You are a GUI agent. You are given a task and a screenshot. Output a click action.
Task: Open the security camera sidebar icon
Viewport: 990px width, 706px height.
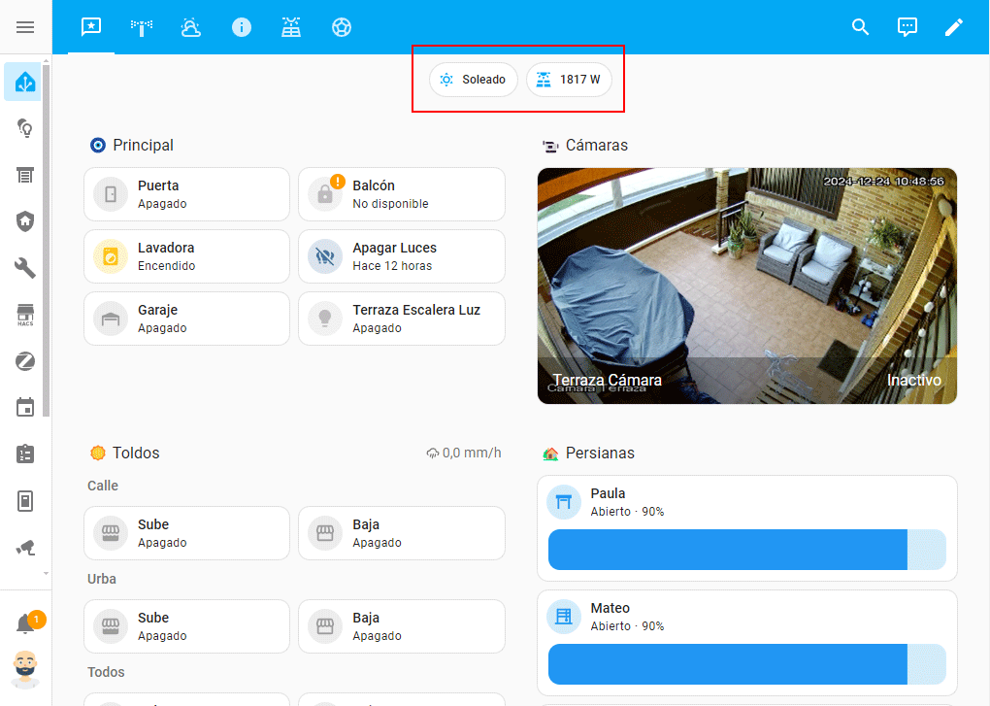click(x=25, y=548)
